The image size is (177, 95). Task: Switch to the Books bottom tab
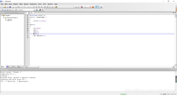(x=9, y=67)
